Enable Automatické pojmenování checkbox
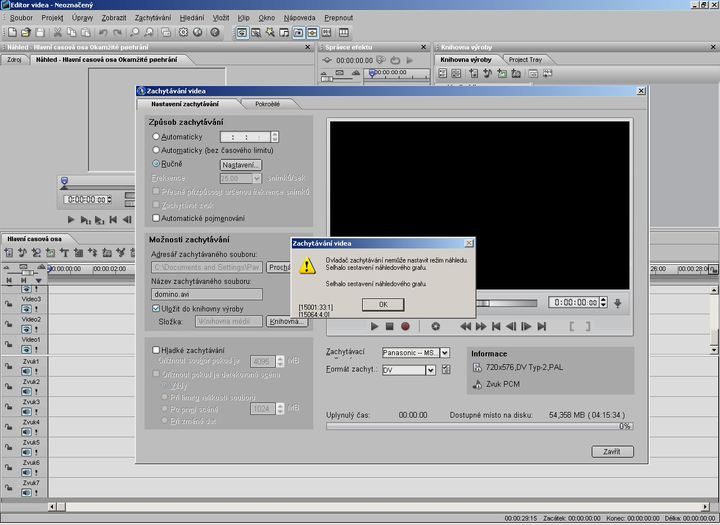Image resolution: width=720 pixels, height=525 pixels. pyautogui.click(x=156, y=218)
